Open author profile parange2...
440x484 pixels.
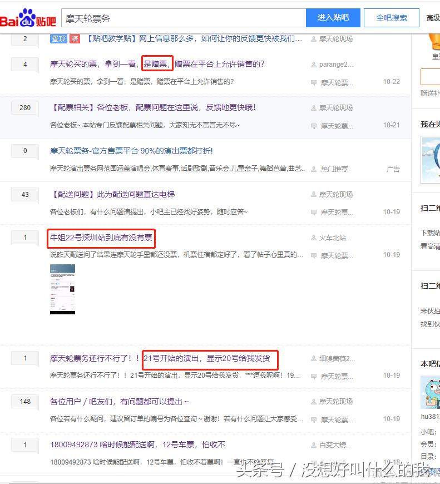337,65
